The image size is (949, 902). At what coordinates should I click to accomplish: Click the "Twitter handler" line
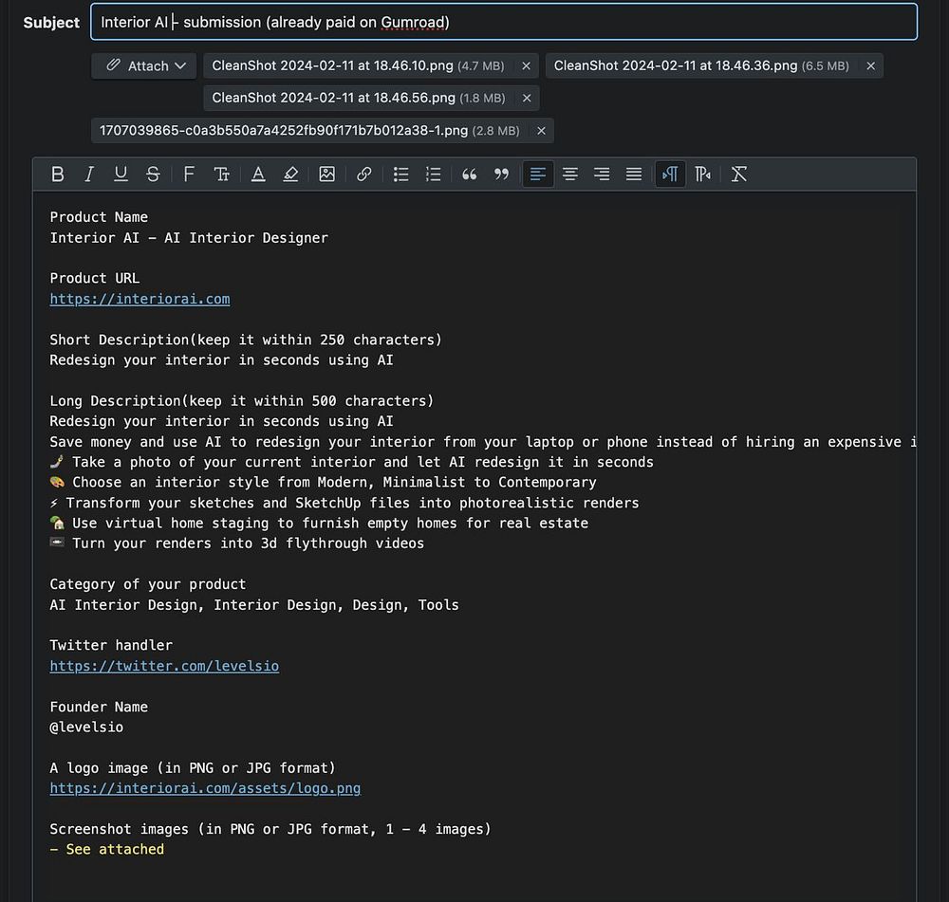pyautogui.click(x=111, y=646)
